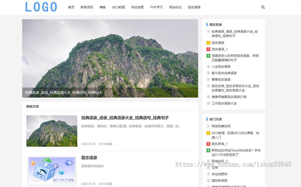301x187 pixels.
Task: Open recent post 2 励志语录
Action: (218, 43)
